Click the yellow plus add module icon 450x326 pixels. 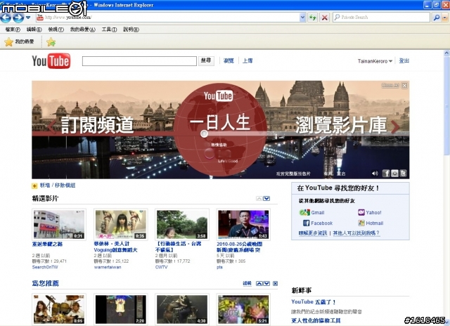coord(34,185)
